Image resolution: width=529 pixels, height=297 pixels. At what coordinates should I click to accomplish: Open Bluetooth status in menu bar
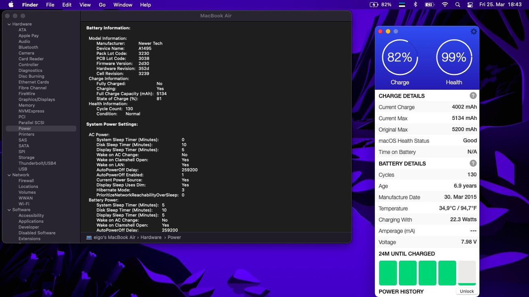pyautogui.click(x=415, y=5)
